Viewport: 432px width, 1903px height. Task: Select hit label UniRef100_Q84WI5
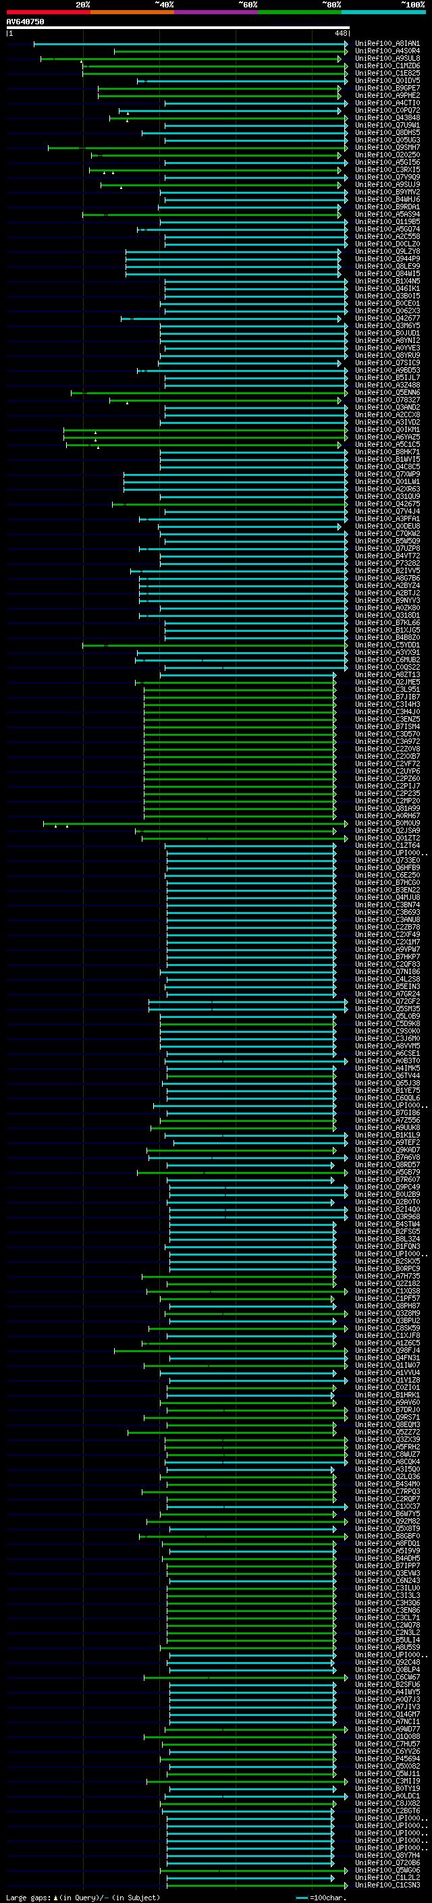387,273
